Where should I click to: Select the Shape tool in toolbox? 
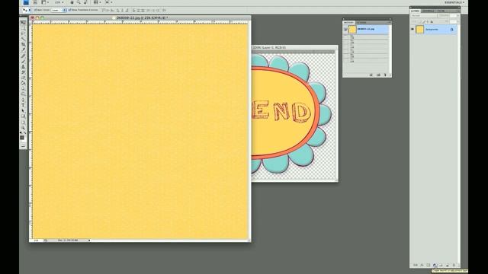24,116
